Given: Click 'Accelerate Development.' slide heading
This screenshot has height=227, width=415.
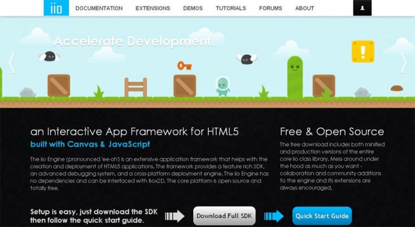Looking at the screenshot, I should tap(134, 41).
